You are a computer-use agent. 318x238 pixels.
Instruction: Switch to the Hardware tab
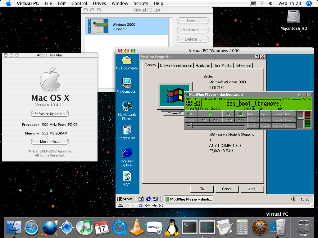pos(202,66)
